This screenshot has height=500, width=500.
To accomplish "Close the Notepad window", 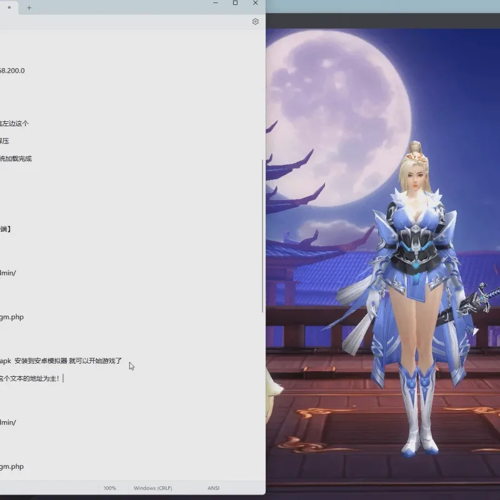I will click(x=256, y=3).
